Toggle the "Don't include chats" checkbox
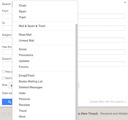128x120 pixels. click(3, 78)
